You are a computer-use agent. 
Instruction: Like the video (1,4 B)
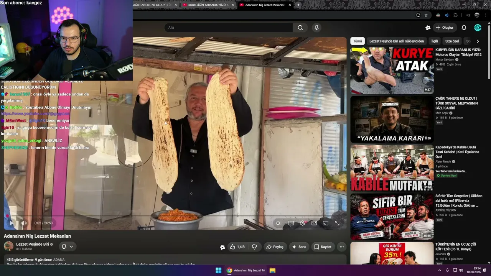(x=237, y=247)
